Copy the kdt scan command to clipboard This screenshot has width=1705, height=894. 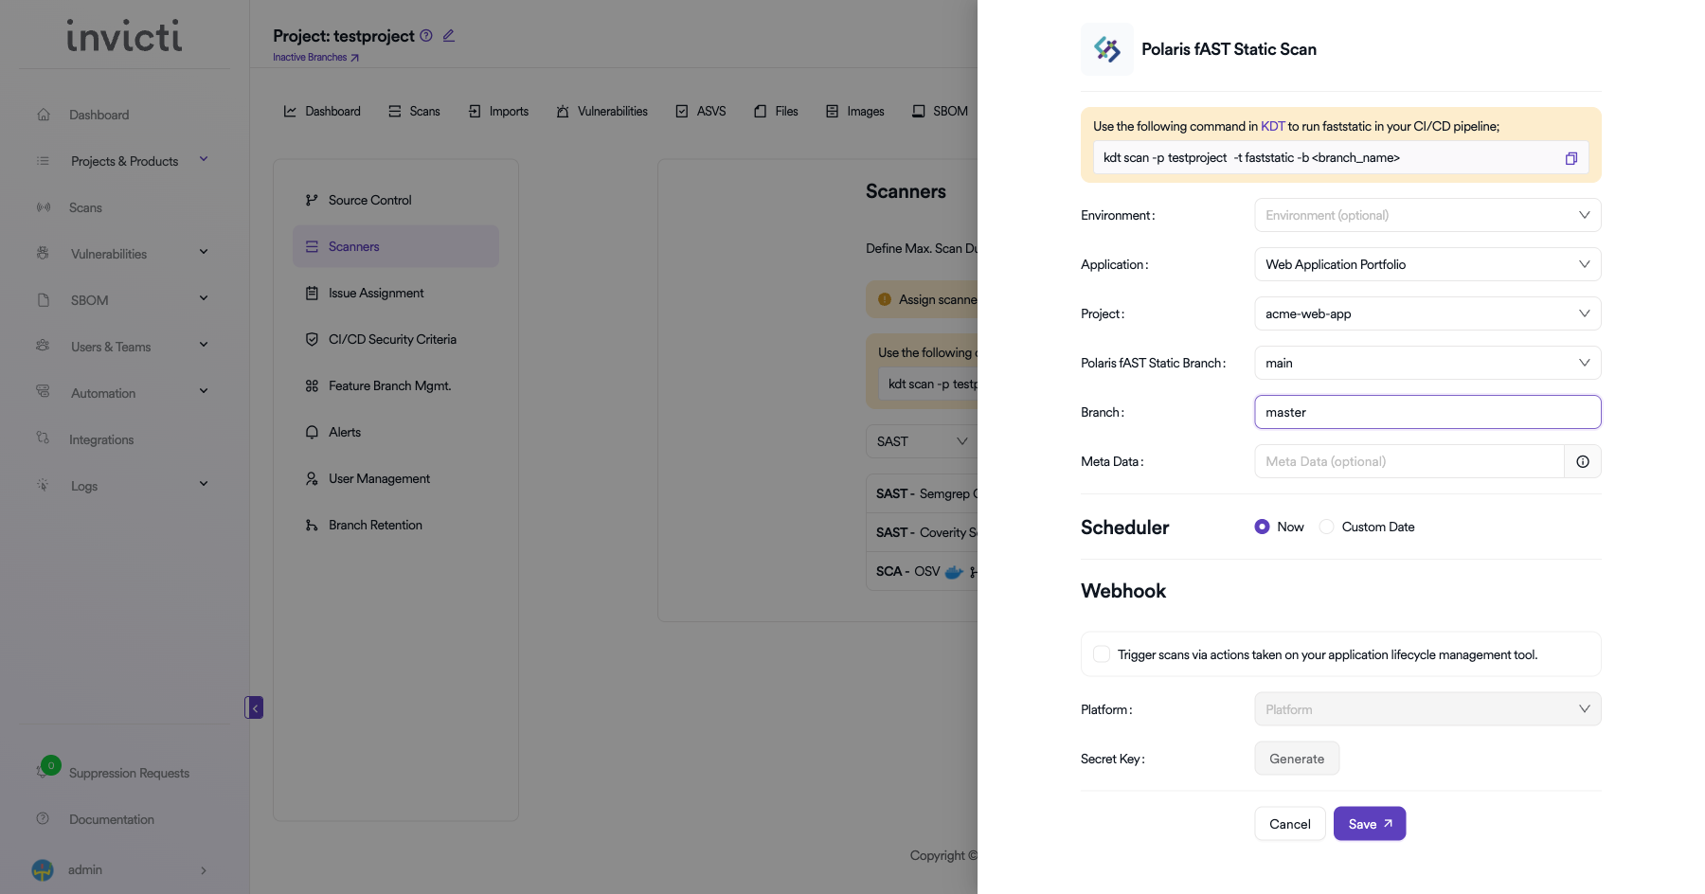1570,158
